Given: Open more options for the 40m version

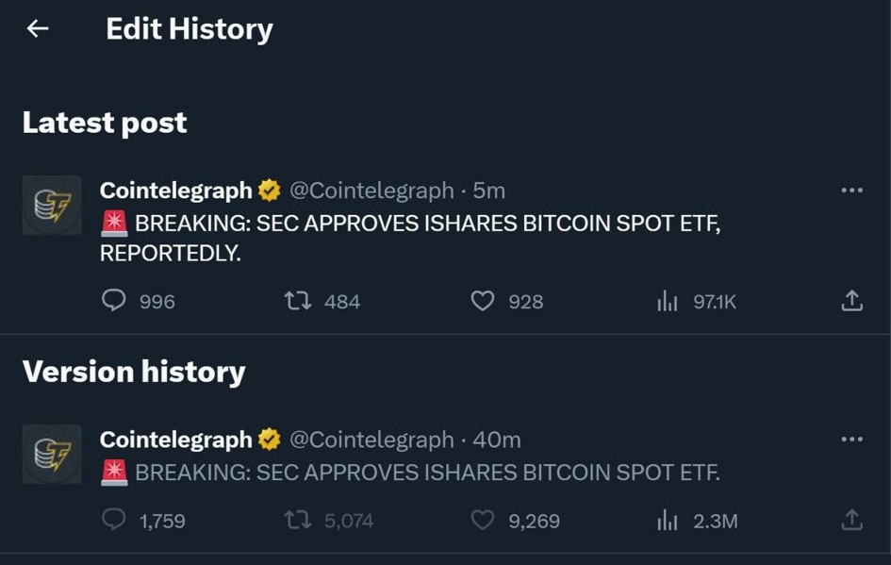Looking at the screenshot, I should click(x=851, y=440).
